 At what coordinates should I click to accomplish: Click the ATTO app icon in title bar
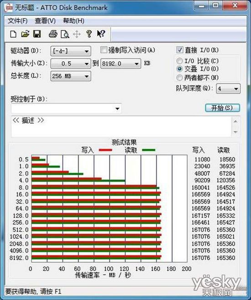9,8
